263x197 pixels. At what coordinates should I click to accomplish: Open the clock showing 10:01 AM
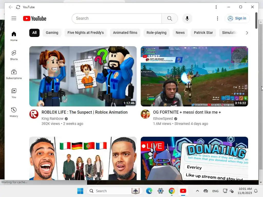pyautogui.click(x=245, y=191)
